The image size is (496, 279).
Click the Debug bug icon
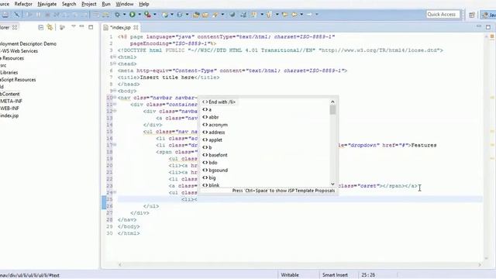coord(117,15)
